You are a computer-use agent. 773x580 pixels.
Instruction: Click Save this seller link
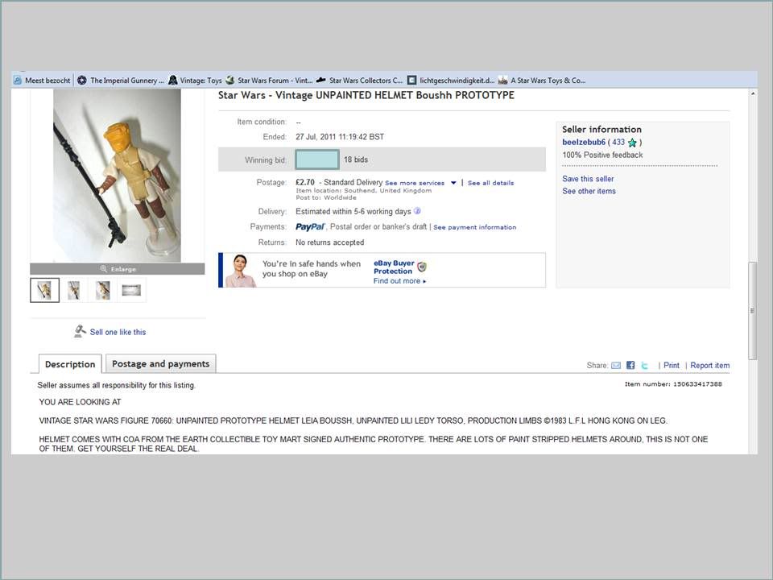click(x=588, y=179)
